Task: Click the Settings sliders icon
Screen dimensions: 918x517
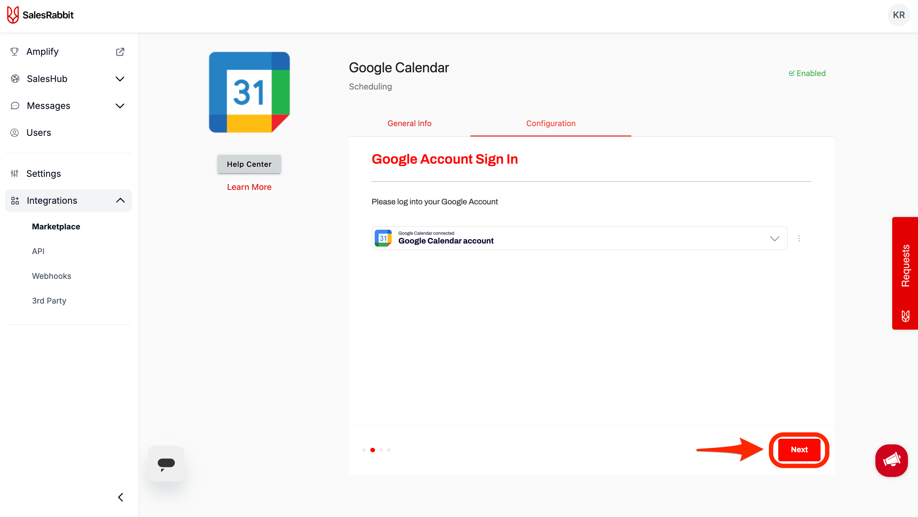Action: [15, 173]
